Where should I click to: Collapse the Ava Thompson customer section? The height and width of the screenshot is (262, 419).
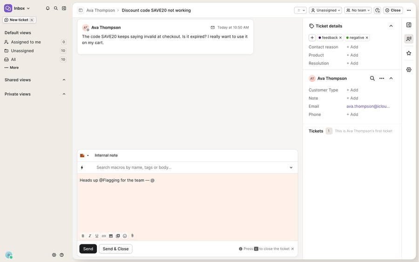click(x=391, y=78)
